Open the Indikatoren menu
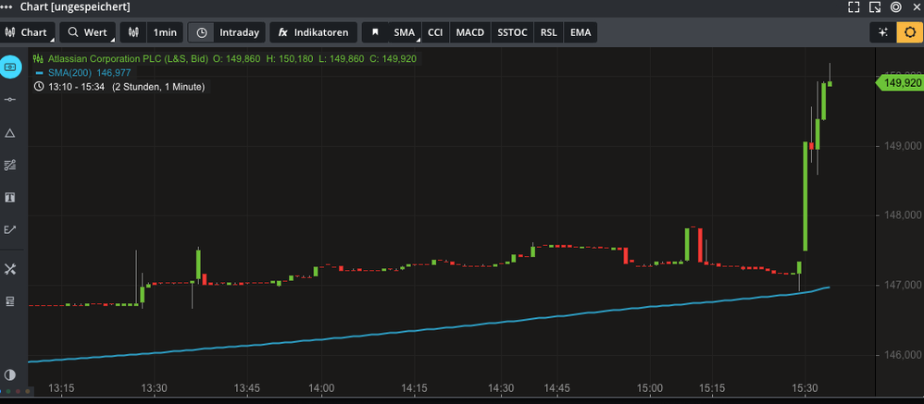The width and height of the screenshot is (924, 404). click(313, 32)
